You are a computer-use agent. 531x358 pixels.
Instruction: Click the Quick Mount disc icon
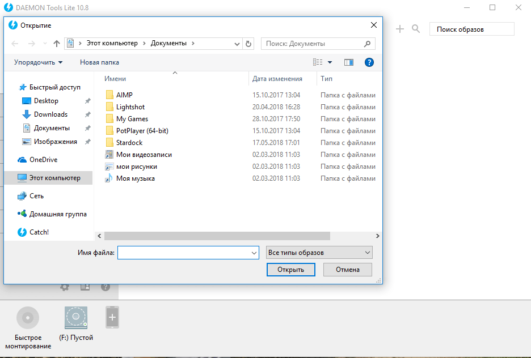[x=28, y=317]
